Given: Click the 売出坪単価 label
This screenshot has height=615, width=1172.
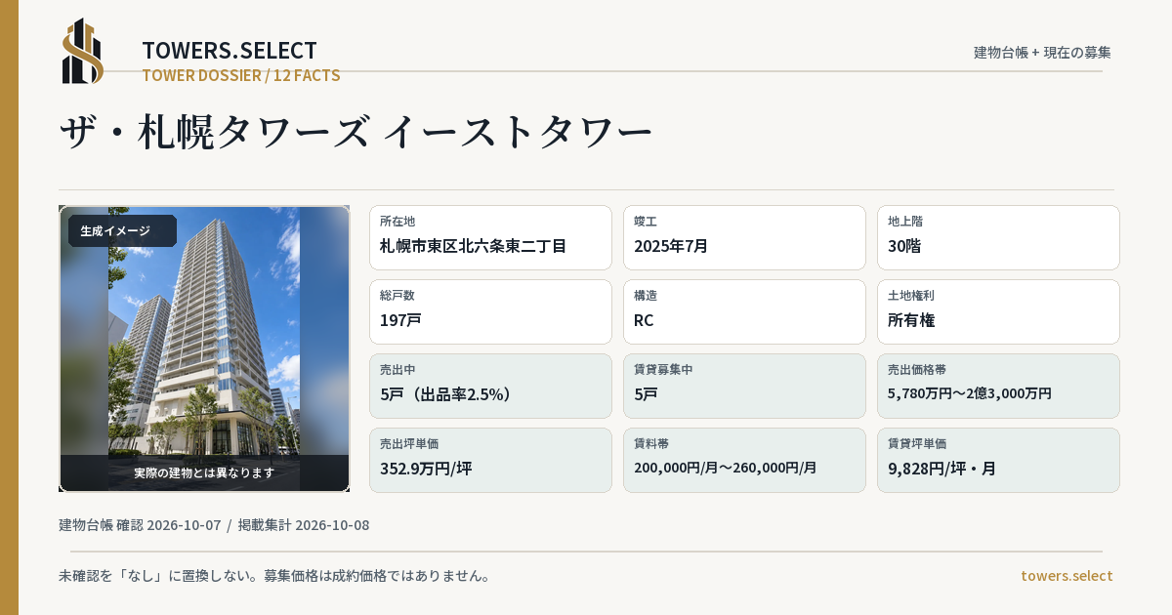Looking at the screenshot, I should [409, 444].
